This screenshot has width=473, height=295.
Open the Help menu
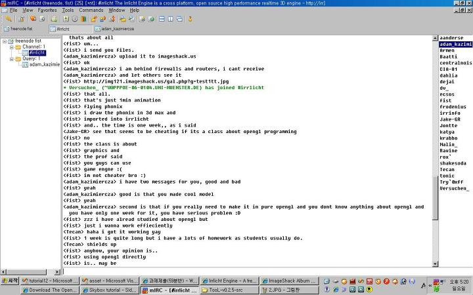coord(135,10)
